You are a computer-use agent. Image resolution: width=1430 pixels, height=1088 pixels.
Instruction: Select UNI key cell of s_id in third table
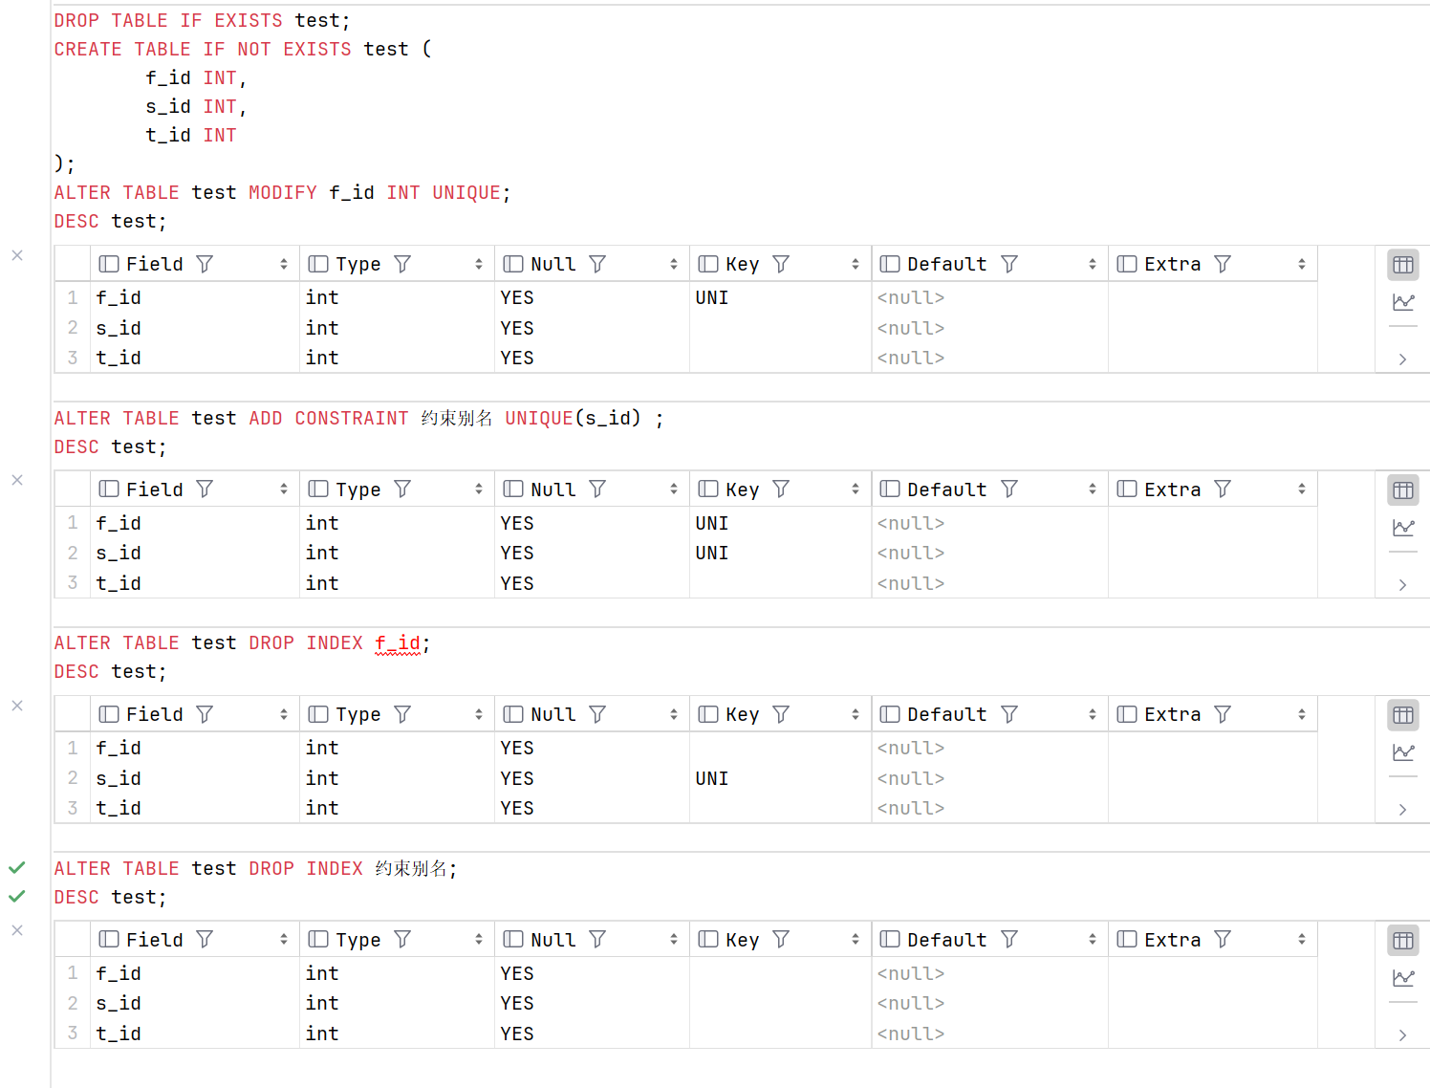coord(780,779)
